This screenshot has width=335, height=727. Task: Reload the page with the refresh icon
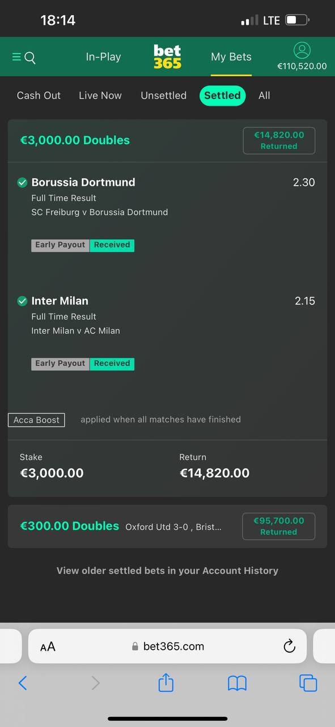(x=289, y=646)
